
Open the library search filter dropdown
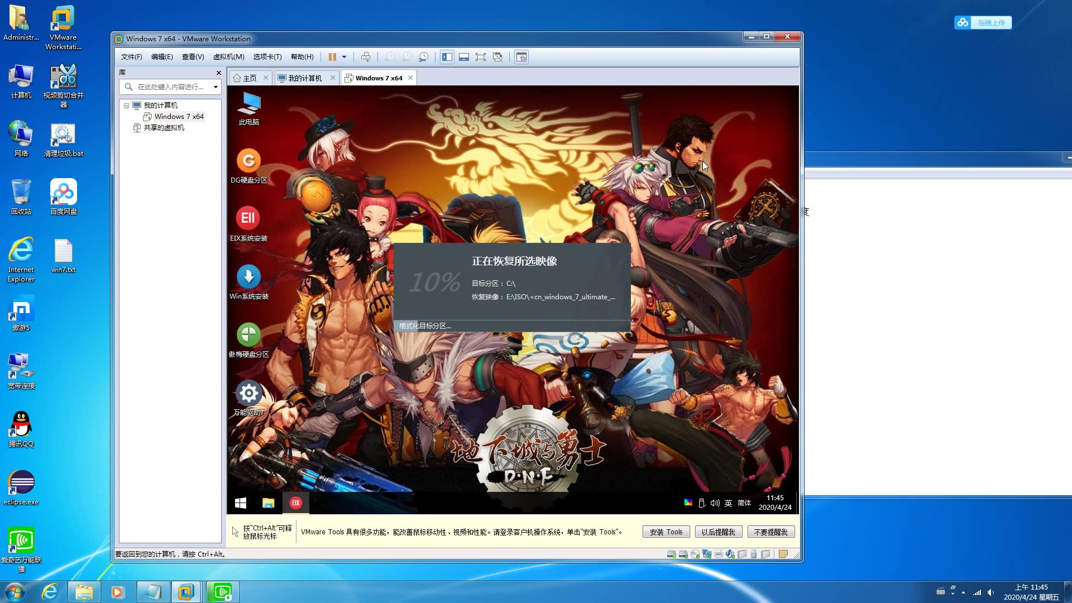tap(216, 87)
